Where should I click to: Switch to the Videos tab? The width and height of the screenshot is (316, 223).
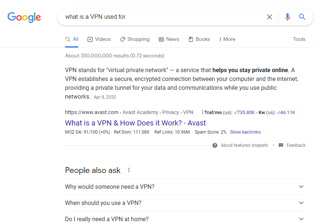tap(99, 39)
